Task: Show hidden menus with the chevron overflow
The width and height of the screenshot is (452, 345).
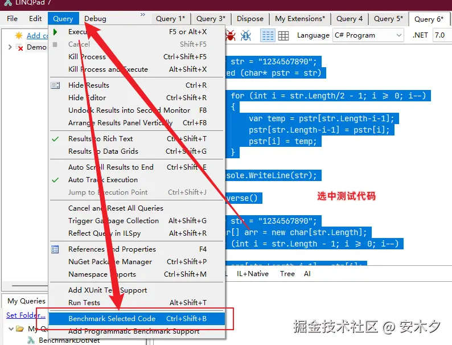Action: (x=143, y=14)
